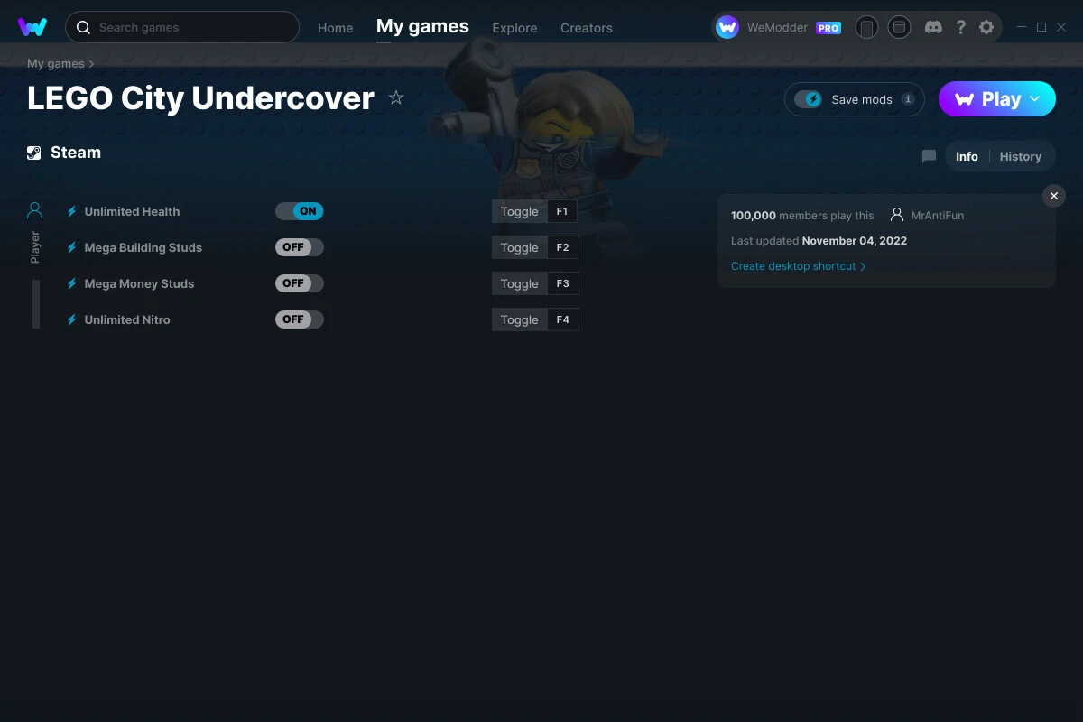Image resolution: width=1083 pixels, height=722 pixels.
Task: Open Discord via the titlebar icon
Action: tap(933, 27)
